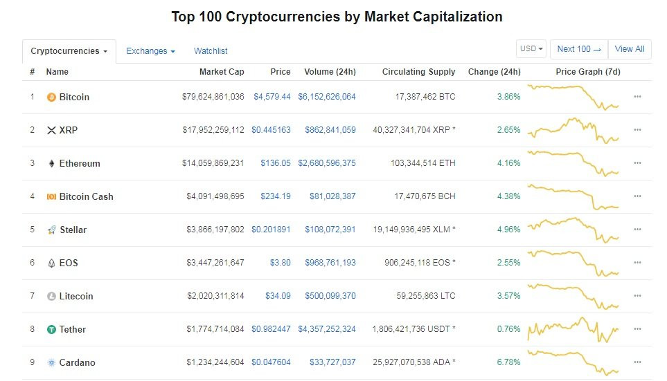Image resolution: width=667 pixels, height=381 pixels.
Task: Click the Ethereum diamond logo icon
Action: coord(51,164)
